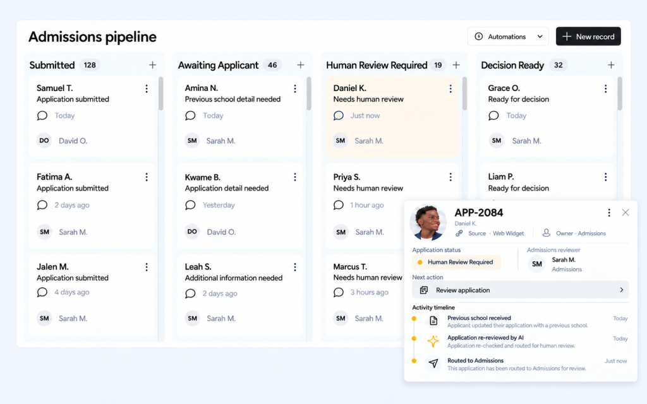Open the more options menu on Jalen M. card
Viewport: 647px width, 404px height.
147,267
